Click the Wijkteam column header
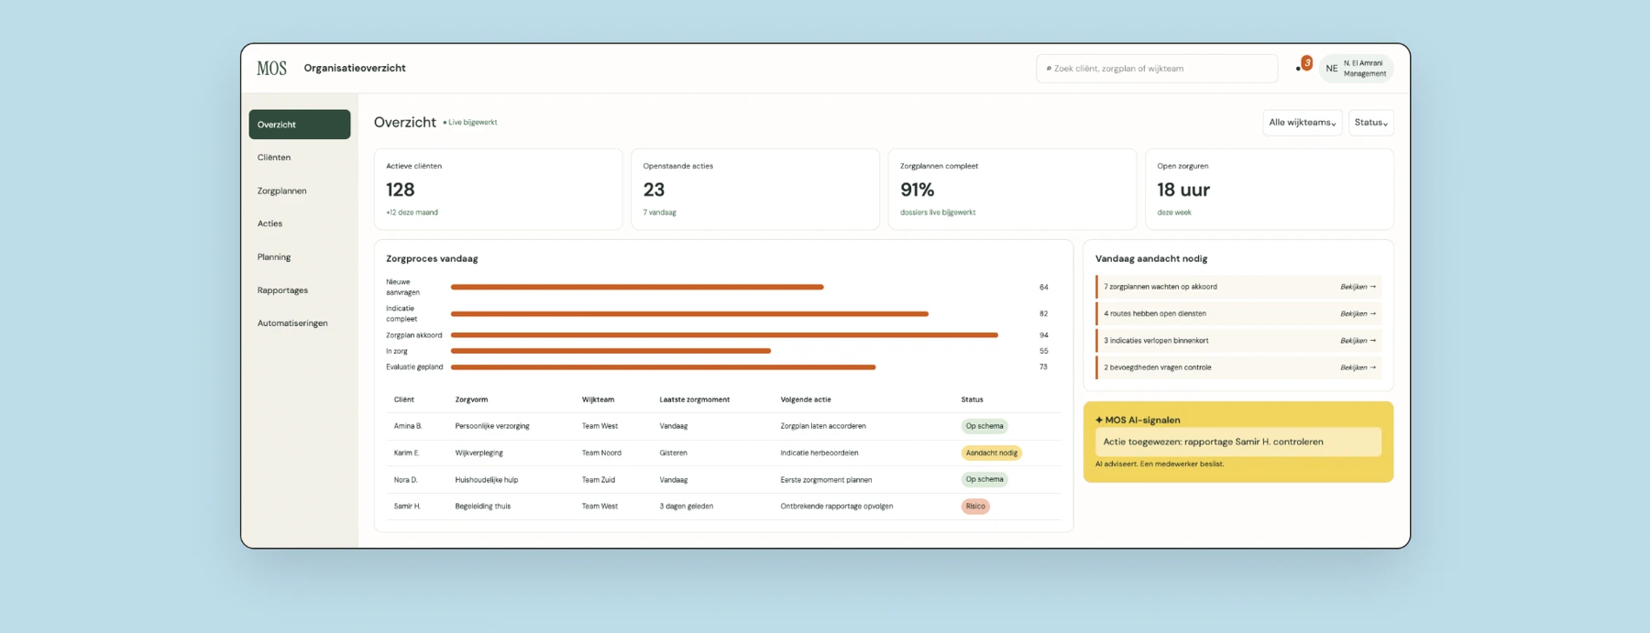The height and width of the screenshot is (633, 1650). 598,399
